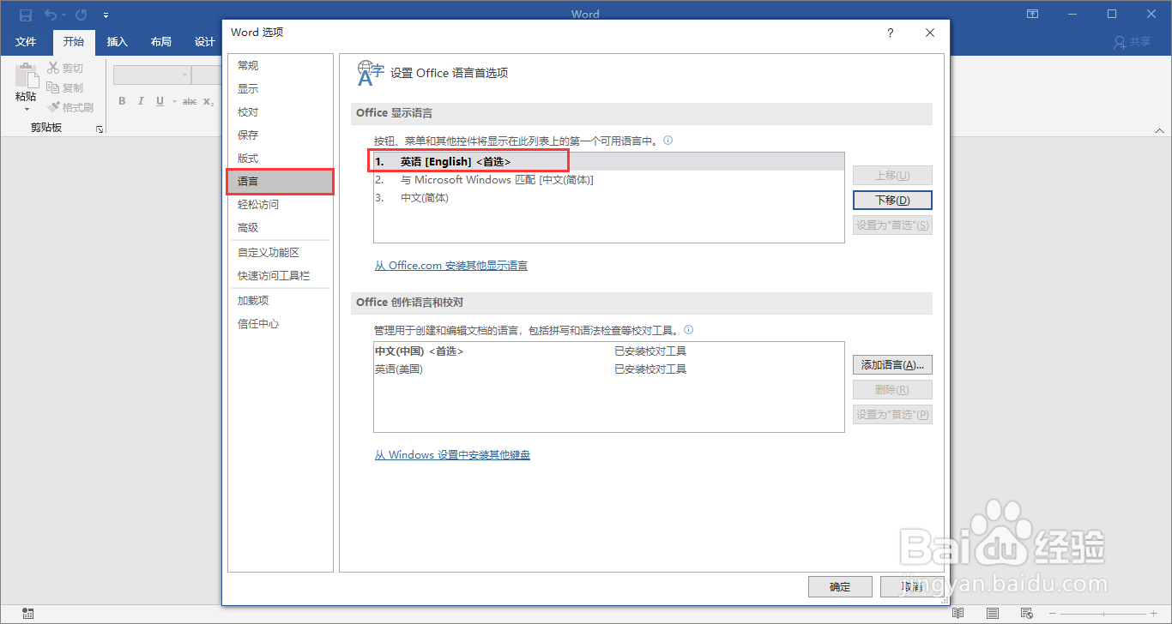This screenshot has height=624, width=1172.
Task: Switch to the 开始 ribbon tab
Action: (x=74, y=42)
